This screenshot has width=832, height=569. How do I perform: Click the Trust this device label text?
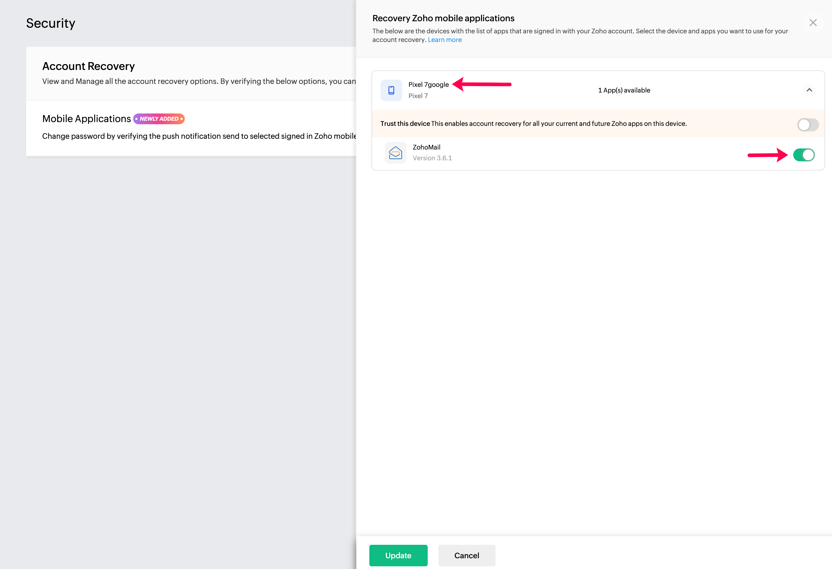(x=405, y=123)
